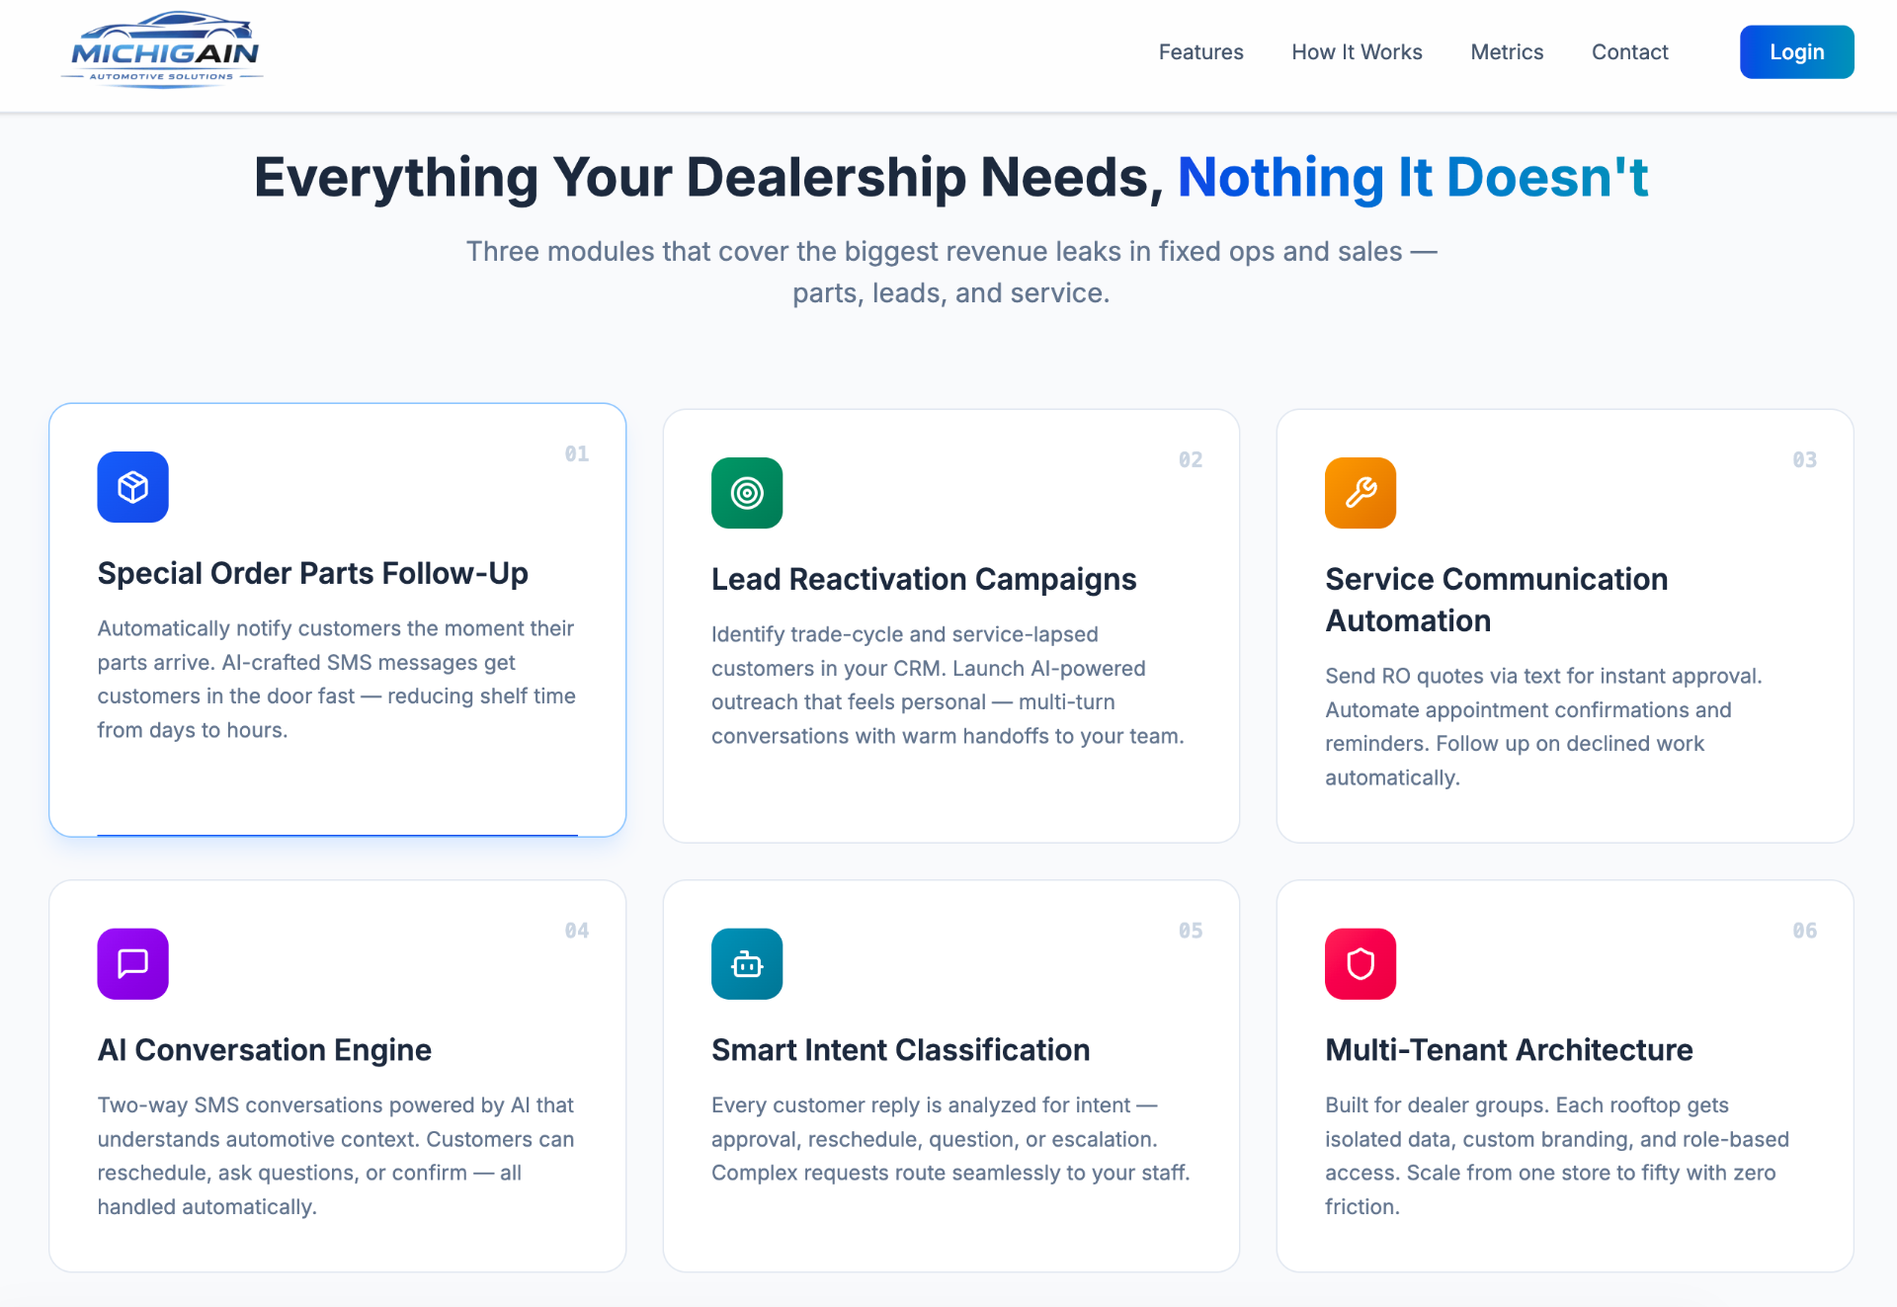Click the orange wrench icon for Service Communication

coord(1361,493)
